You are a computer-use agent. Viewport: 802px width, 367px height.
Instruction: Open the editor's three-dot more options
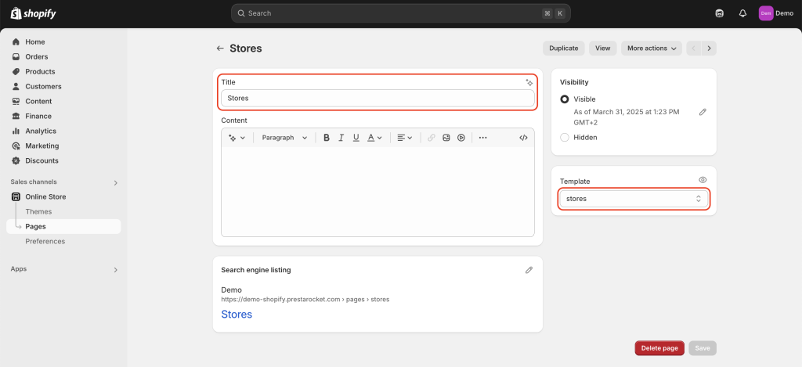coord(482,138)
